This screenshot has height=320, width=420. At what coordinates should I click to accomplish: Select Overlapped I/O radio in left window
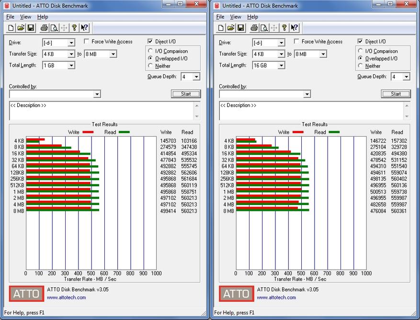150,58
